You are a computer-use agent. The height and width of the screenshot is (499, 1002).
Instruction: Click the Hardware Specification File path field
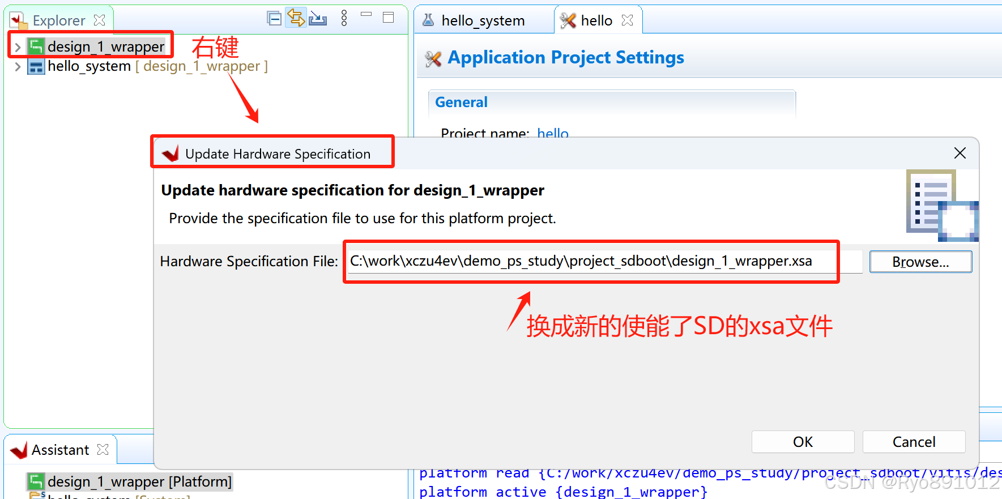click(x=605, y=261)
